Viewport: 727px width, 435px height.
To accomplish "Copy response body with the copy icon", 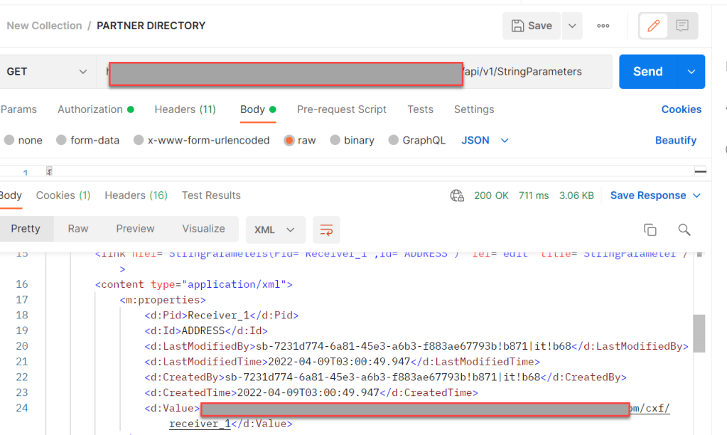I will point(650,230).
